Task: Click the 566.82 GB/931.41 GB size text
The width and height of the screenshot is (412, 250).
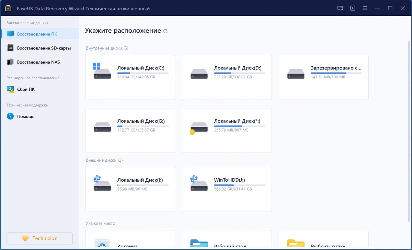Action: pyautogui.click(x=233, y=189)
